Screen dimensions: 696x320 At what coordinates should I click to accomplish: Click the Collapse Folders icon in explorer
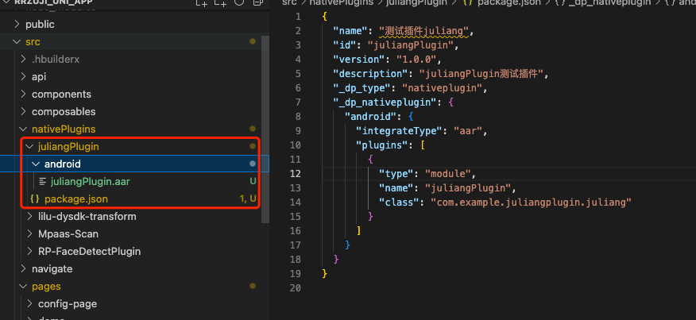tap(255, 4)
